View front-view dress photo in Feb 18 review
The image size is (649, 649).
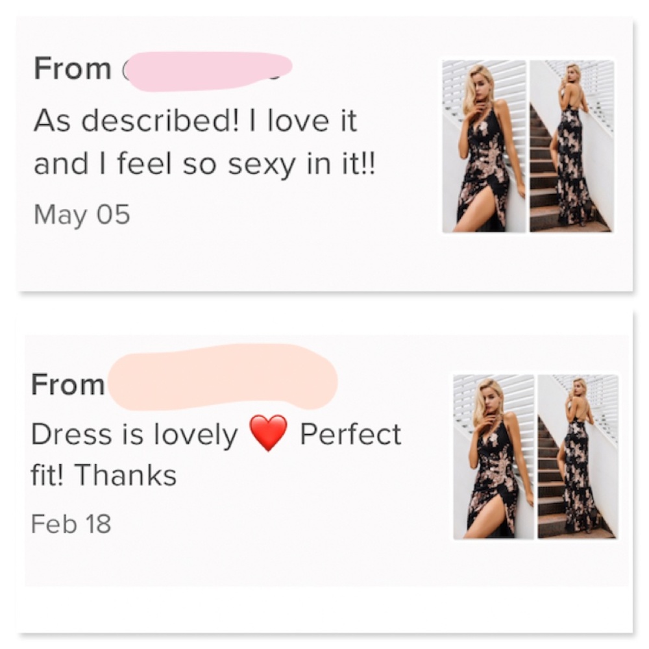pyautogui.click(x=493, y=456)
